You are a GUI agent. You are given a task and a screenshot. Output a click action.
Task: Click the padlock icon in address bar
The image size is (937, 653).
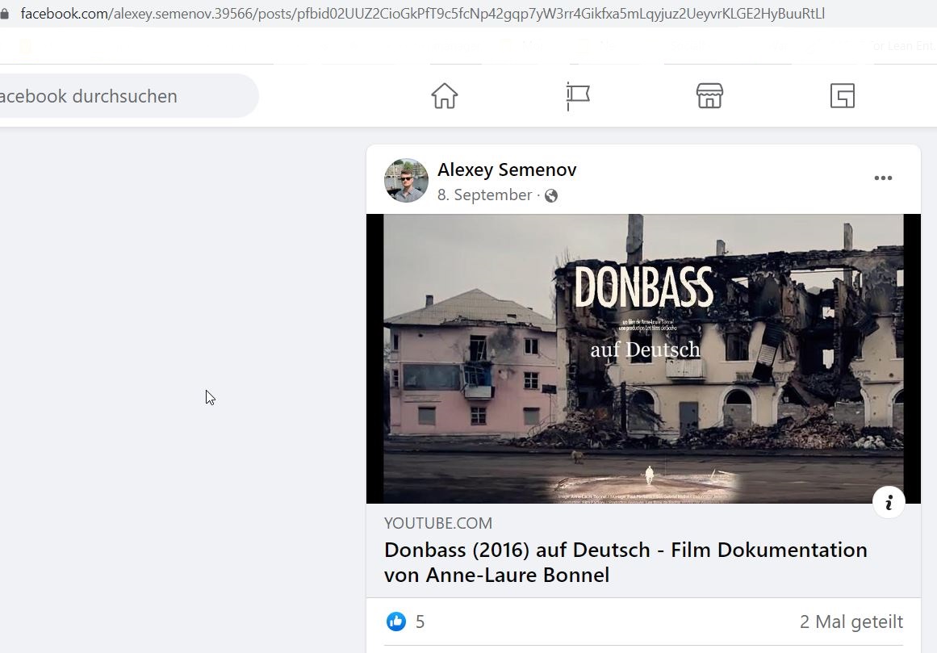coord(5,13)
